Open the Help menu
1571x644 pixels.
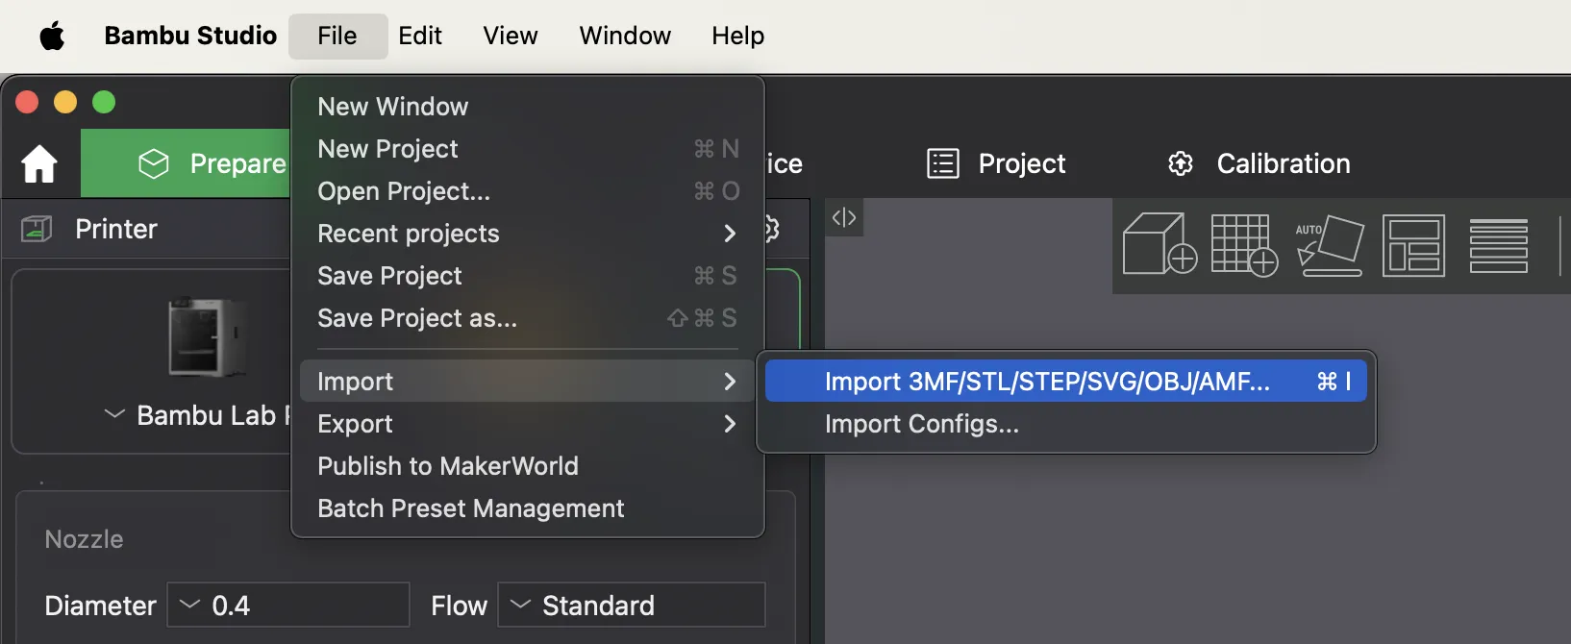click(x=737, y=36)
